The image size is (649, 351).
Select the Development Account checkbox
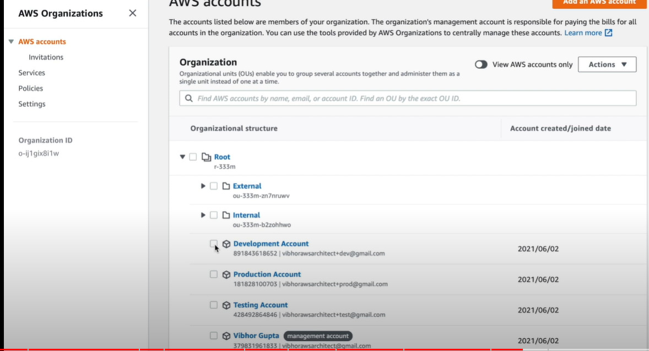pyautogui.click(x=214, y=244)
